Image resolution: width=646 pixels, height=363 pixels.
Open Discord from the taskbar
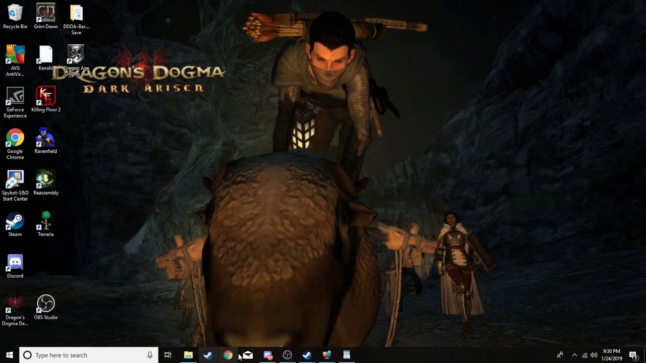(267, 355)
